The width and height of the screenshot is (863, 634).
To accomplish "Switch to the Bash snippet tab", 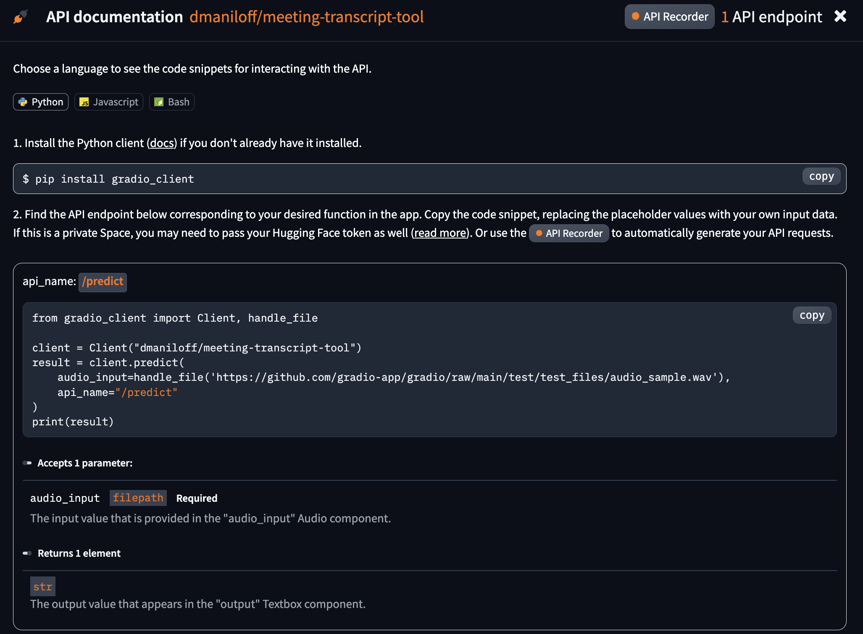I will (172, 102).
